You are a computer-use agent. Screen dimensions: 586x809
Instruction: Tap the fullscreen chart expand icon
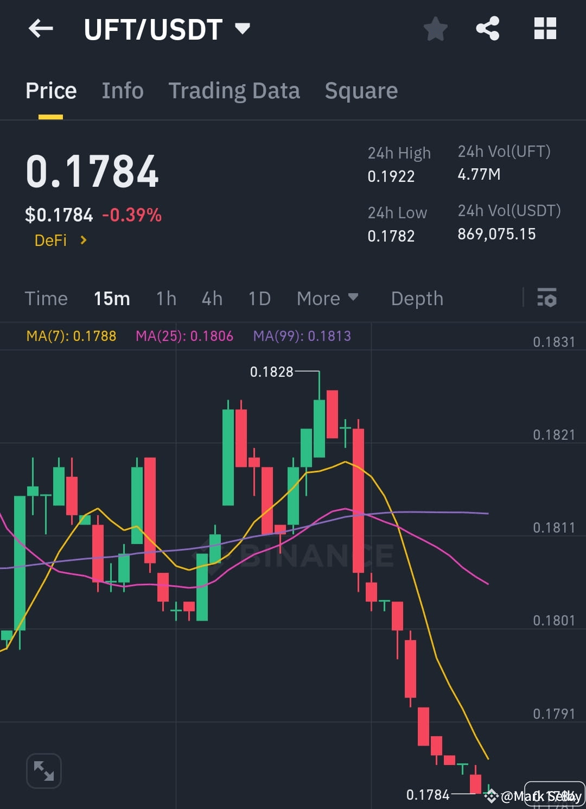(x=43, y=770)
